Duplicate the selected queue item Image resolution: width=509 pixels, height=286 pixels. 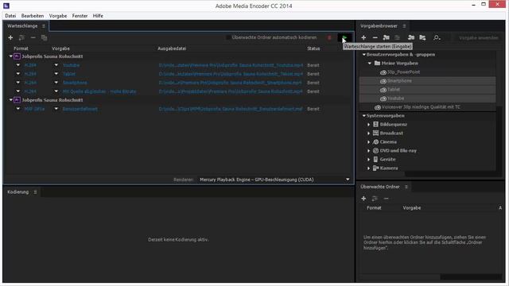(45, 37)
